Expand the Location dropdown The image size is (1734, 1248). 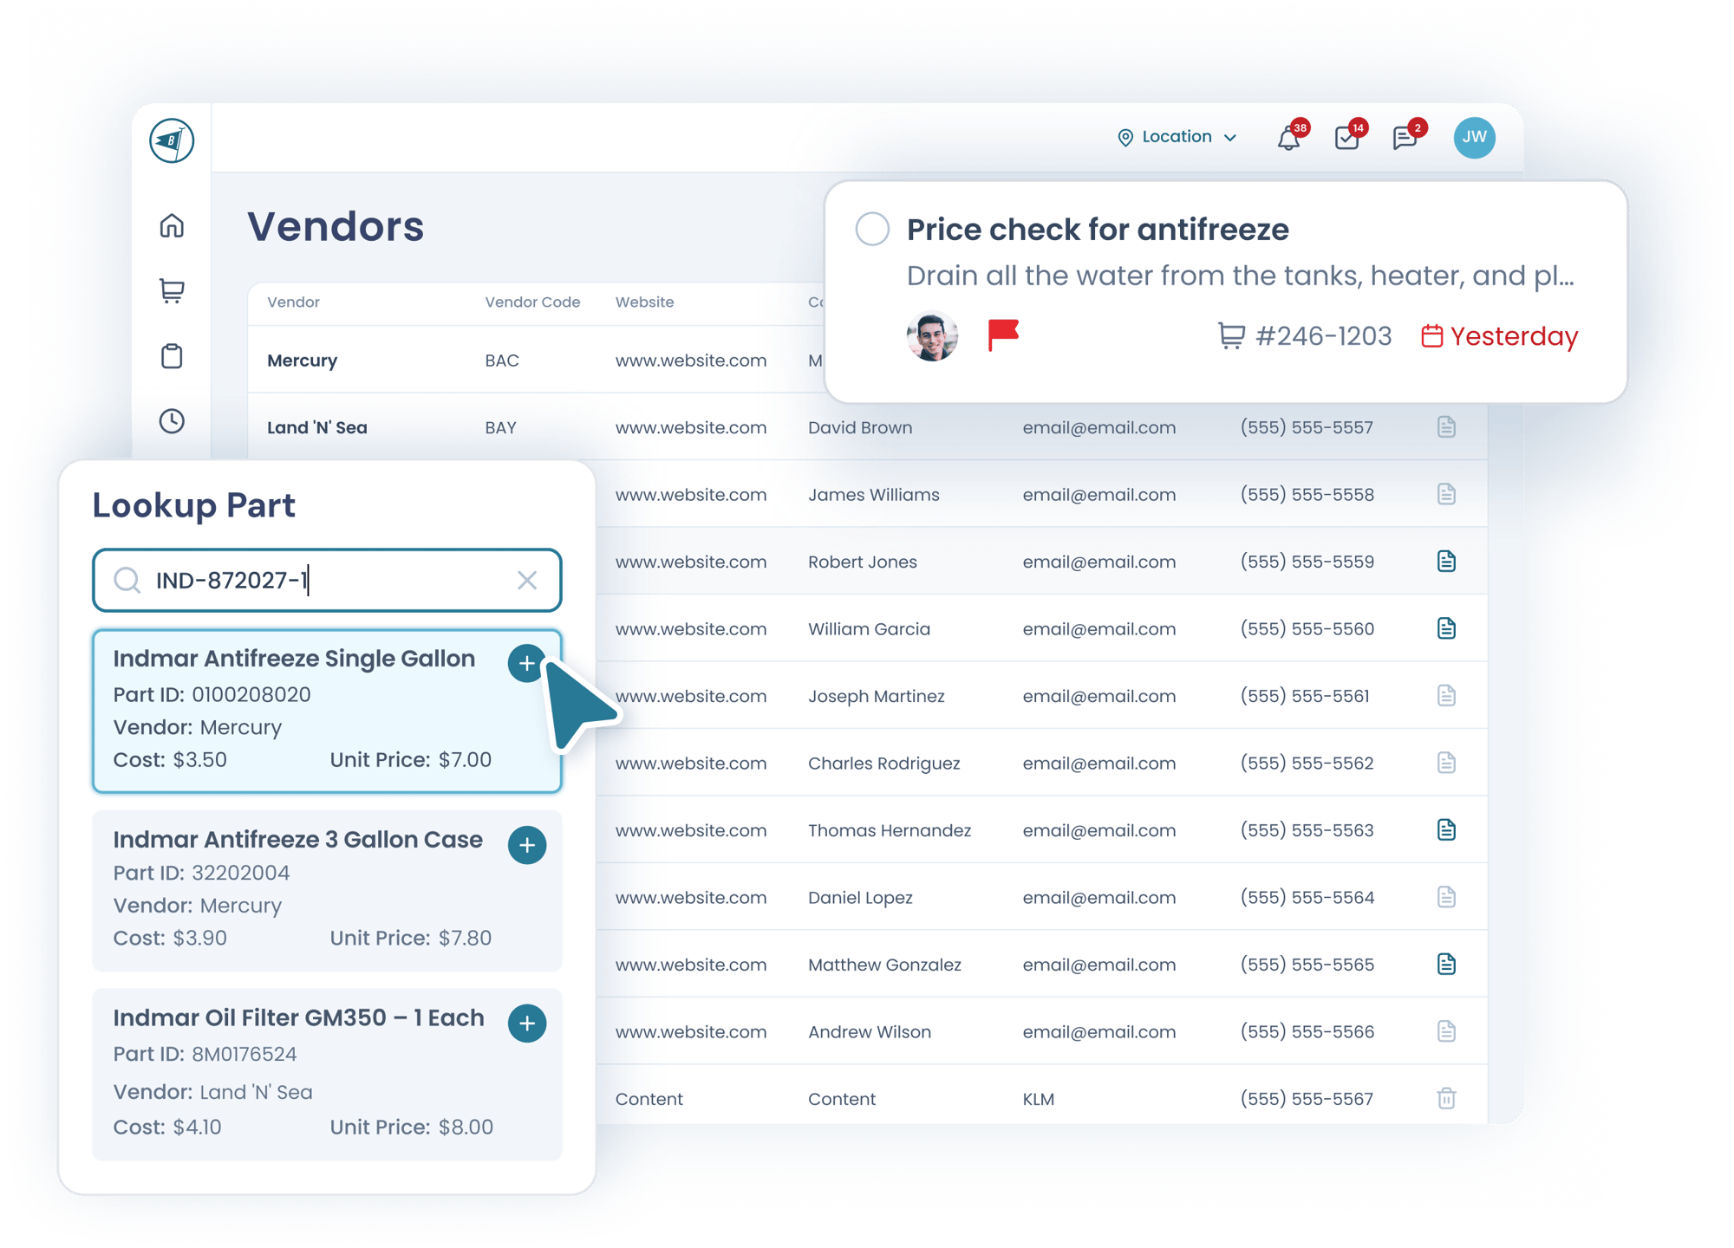pos(1176,137)
